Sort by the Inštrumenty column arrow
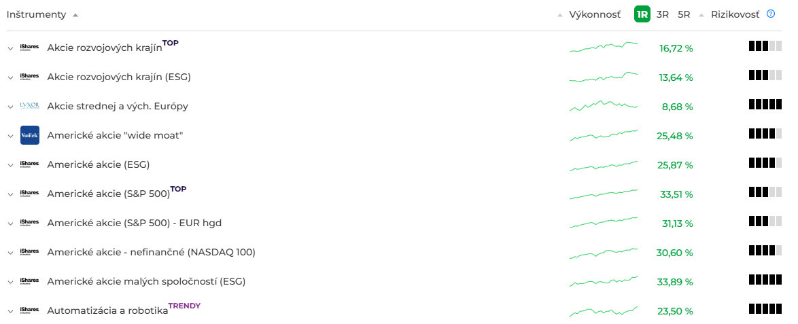Screen dimensions: 798x324 click(x=75, y=15)
